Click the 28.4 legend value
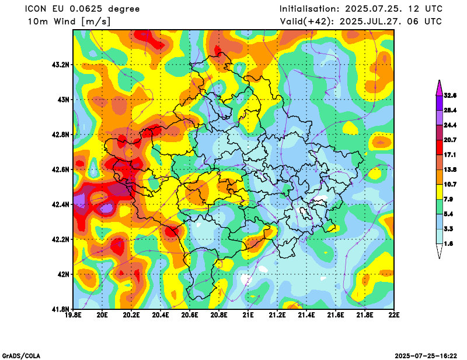 point(450,110)
